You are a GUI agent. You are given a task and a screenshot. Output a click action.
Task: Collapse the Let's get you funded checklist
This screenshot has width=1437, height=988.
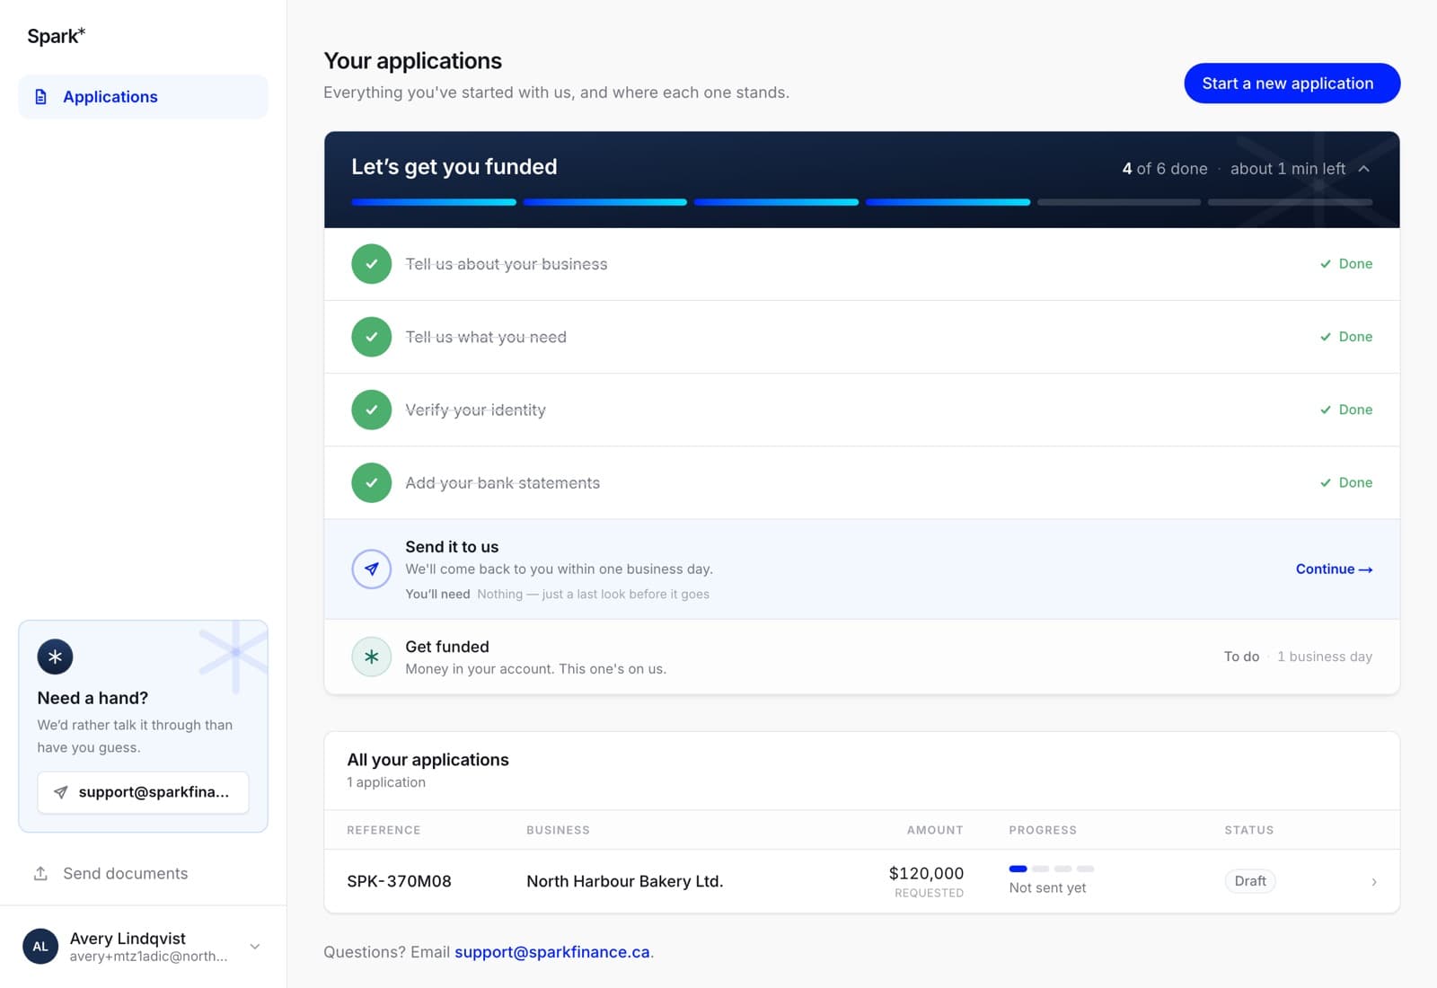pos(1364,169)
